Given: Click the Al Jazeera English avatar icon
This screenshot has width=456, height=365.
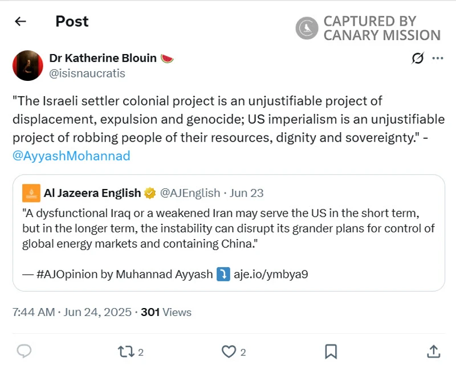Looking at the screenshot, I should coord(31,193).
